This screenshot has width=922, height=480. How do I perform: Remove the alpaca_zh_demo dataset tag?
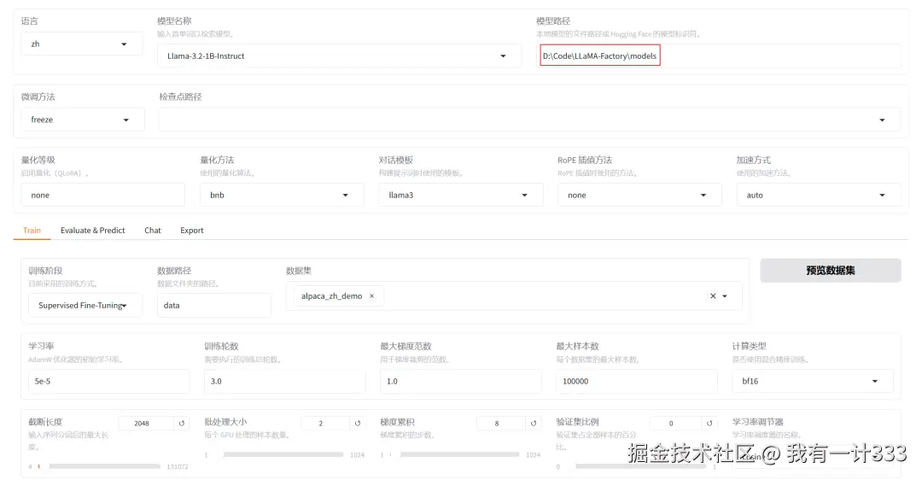point(371,296)
